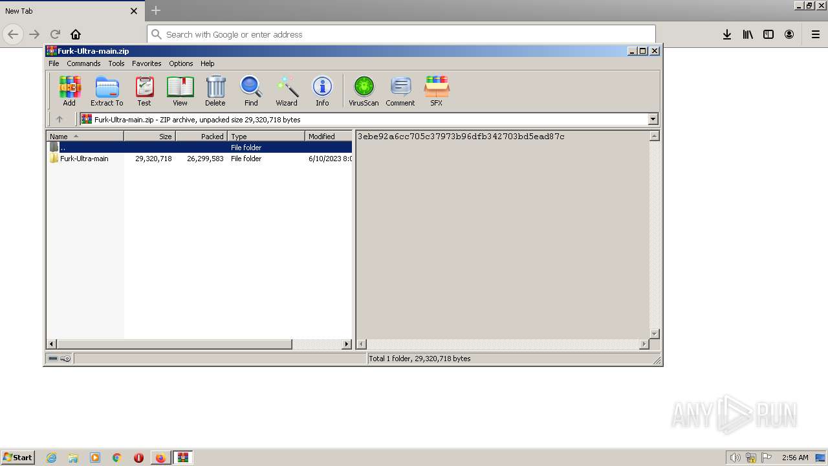Sort by Size column header
Viewport: 828px width, 466px height.
click(149, 136)
